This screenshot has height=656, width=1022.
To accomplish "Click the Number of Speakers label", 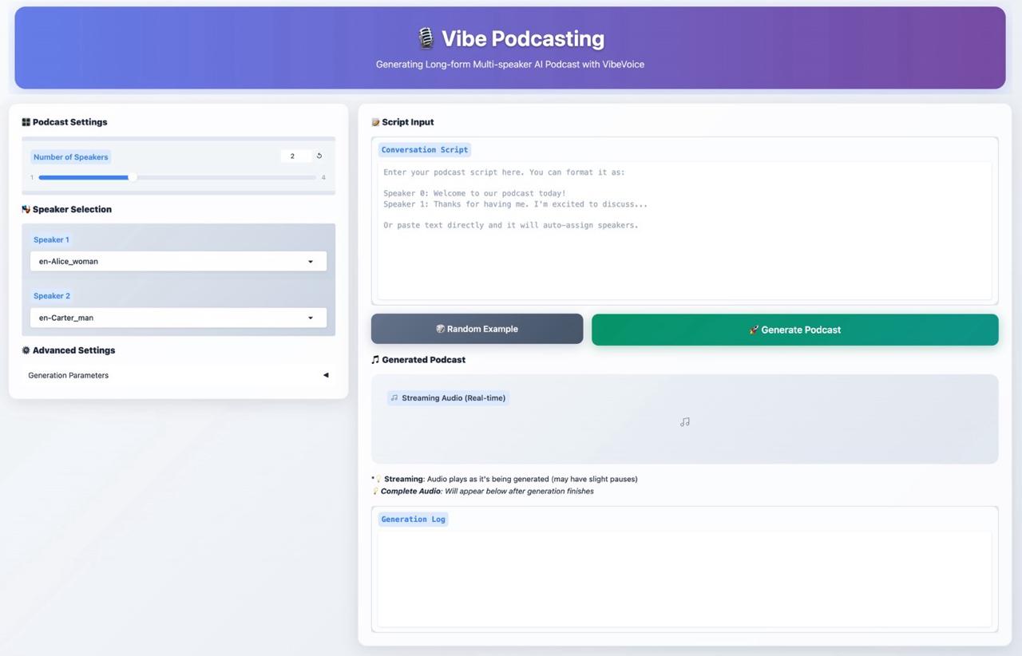I will (70, 157).
